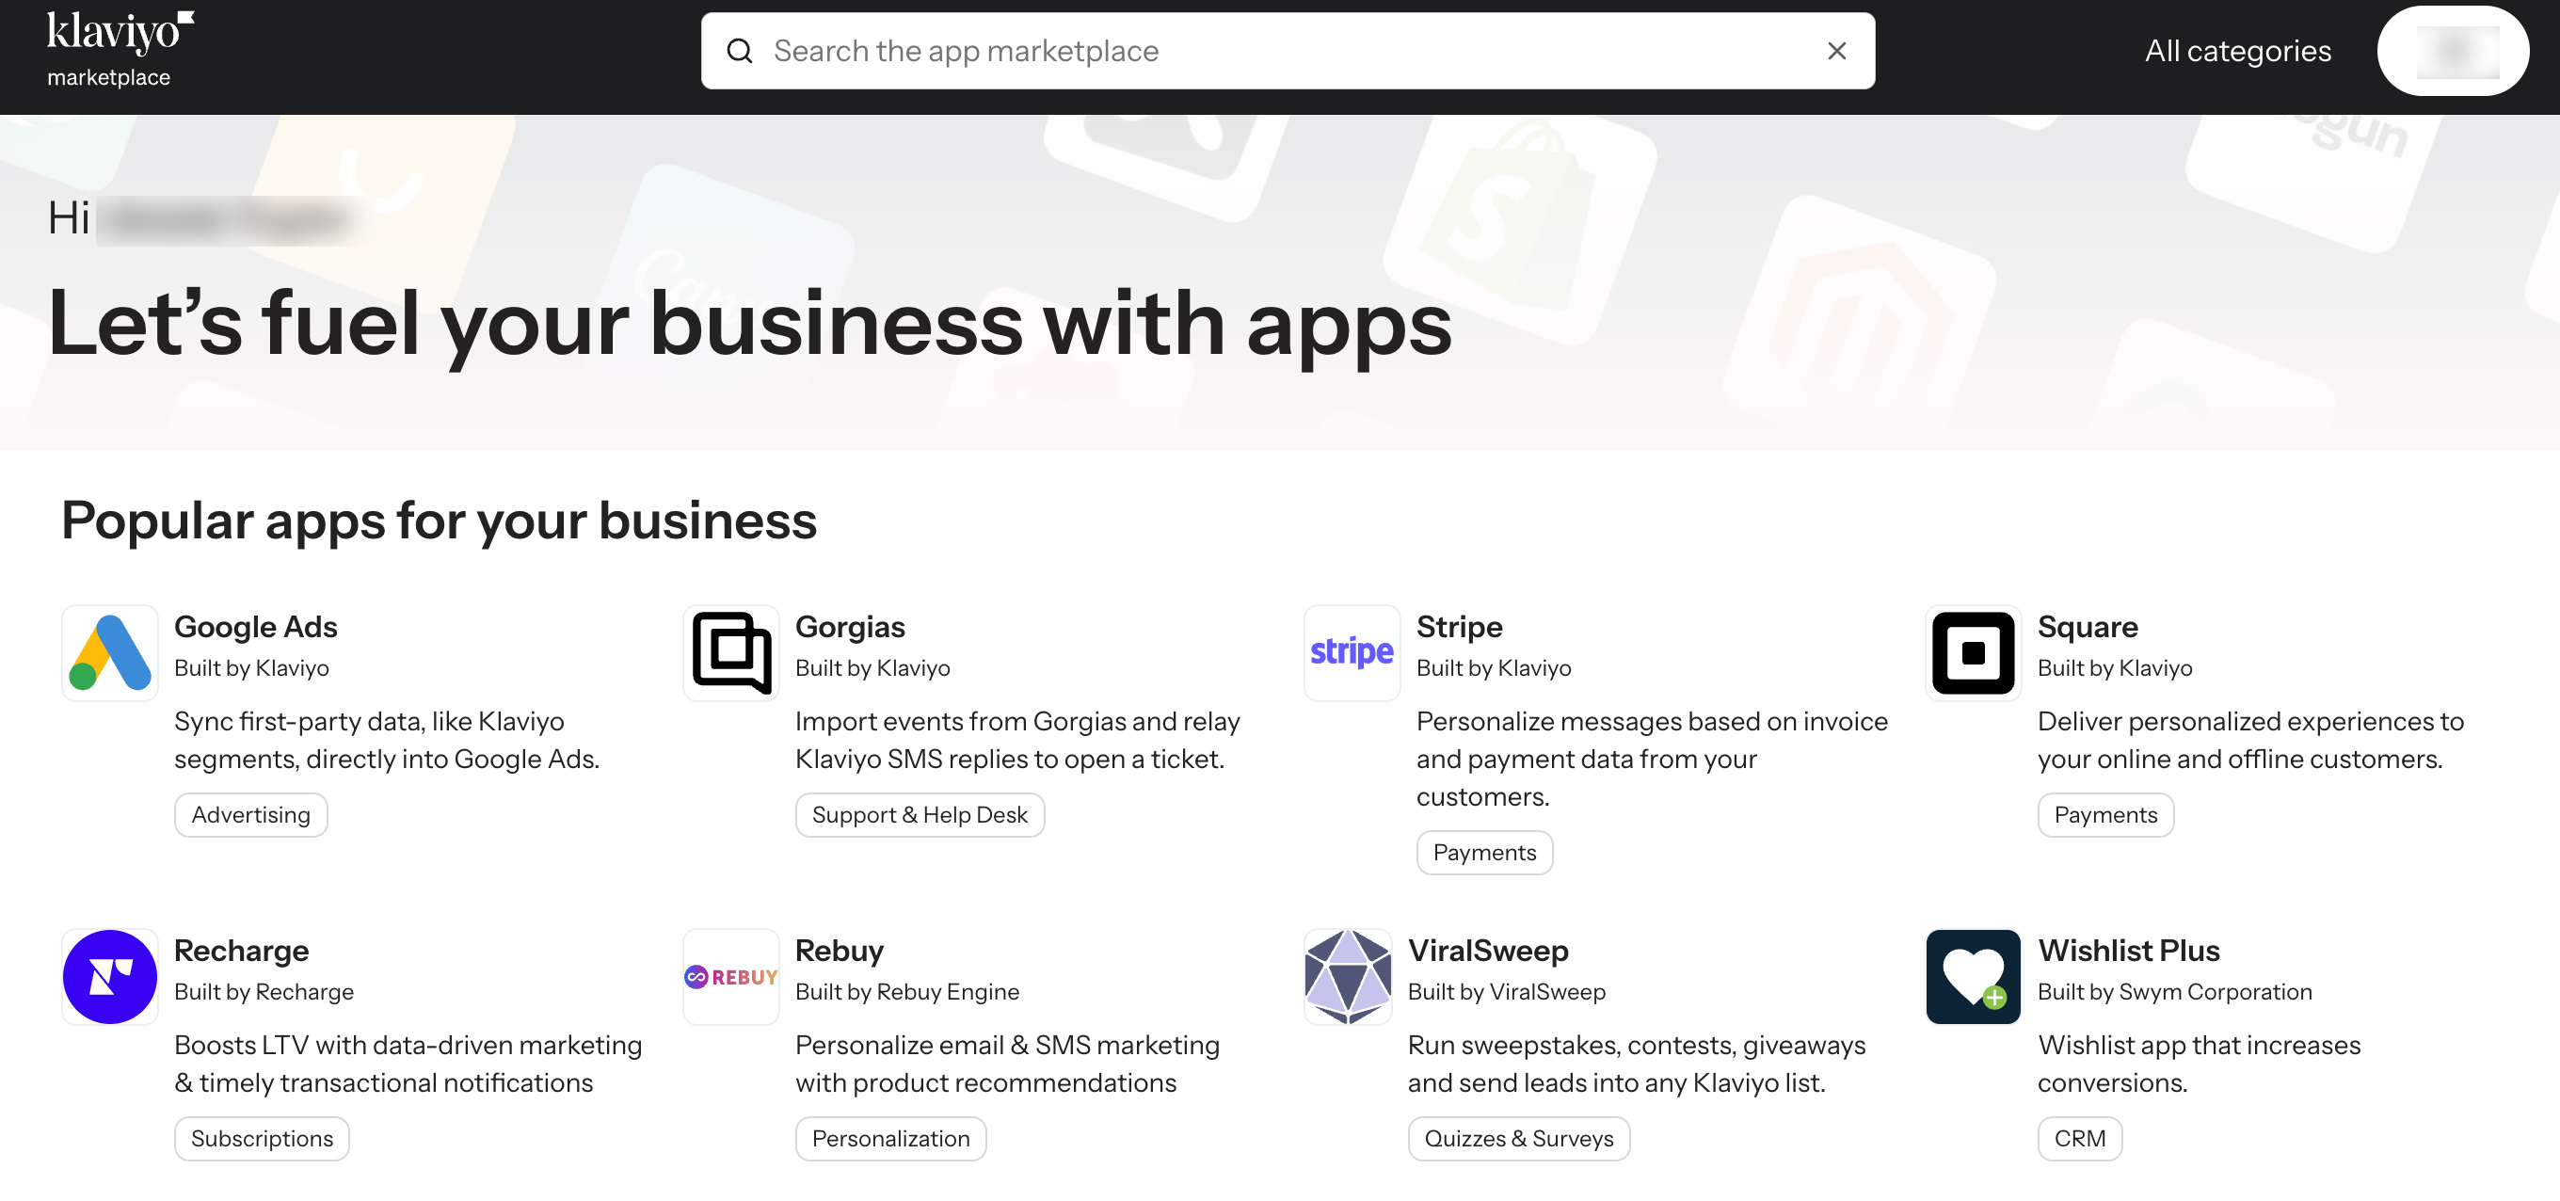Choose the Quizzes & Surveys tag
The width and height of the screenshot is (2560, 1201).
pyautogui.click(x=1517, y=1137)
